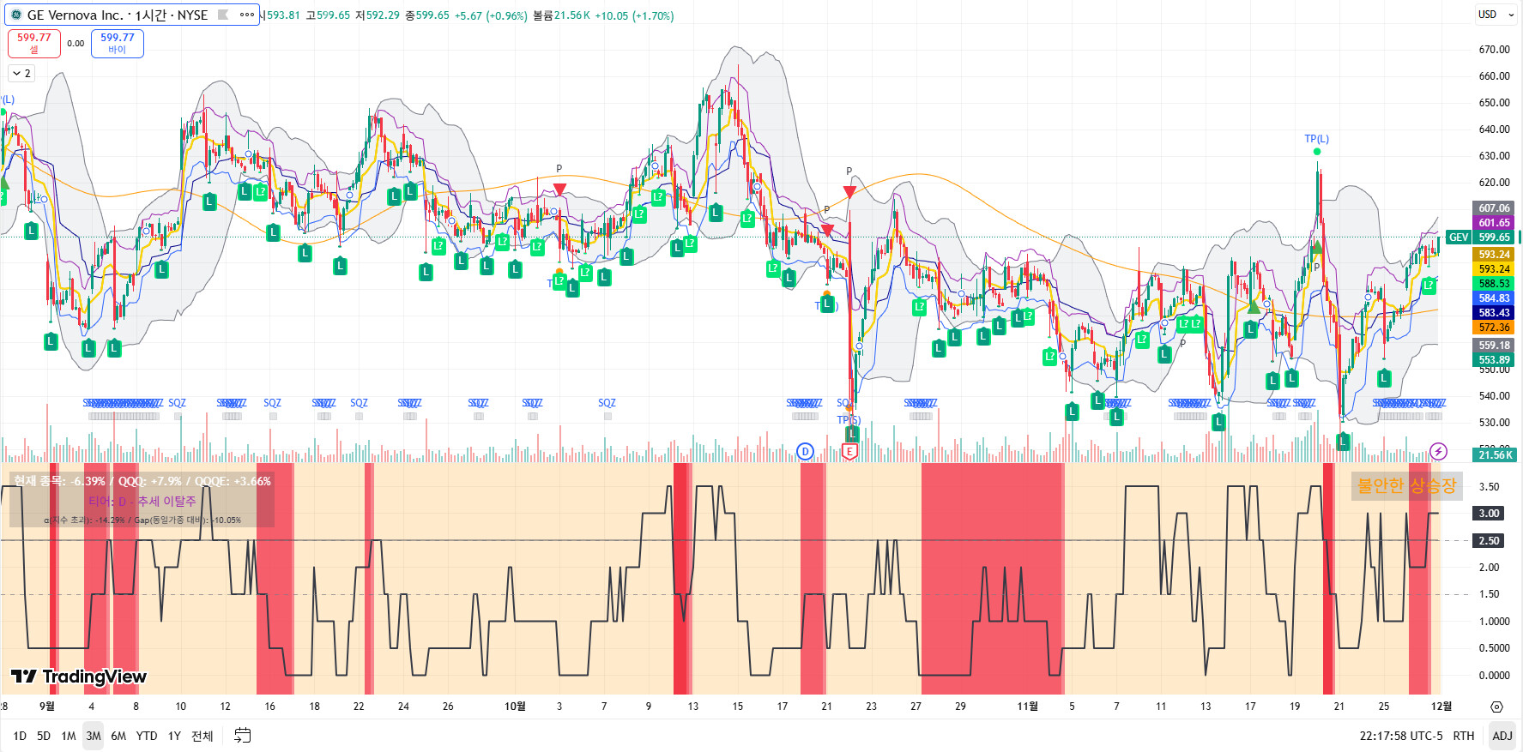1523x752 pixels.
Task: Click the 2.50 indicator value label
Action: (1489, 541)
